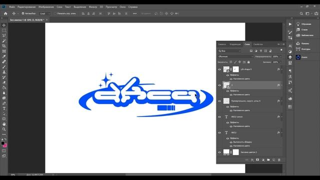Select the Hand tool
The width and height of the screenshot is (320, 180).
point(4,124)
